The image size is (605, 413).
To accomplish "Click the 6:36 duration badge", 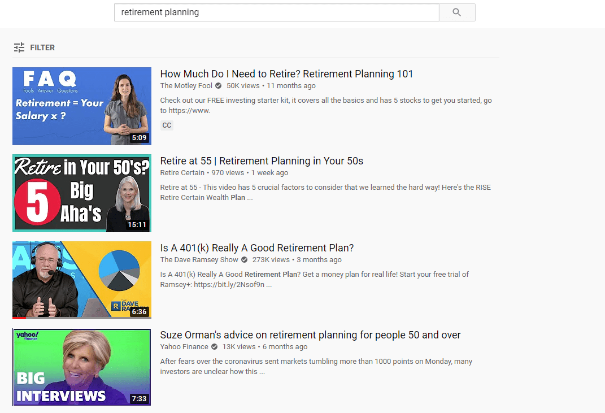I will pyautogui.click(x=140, y=311).
